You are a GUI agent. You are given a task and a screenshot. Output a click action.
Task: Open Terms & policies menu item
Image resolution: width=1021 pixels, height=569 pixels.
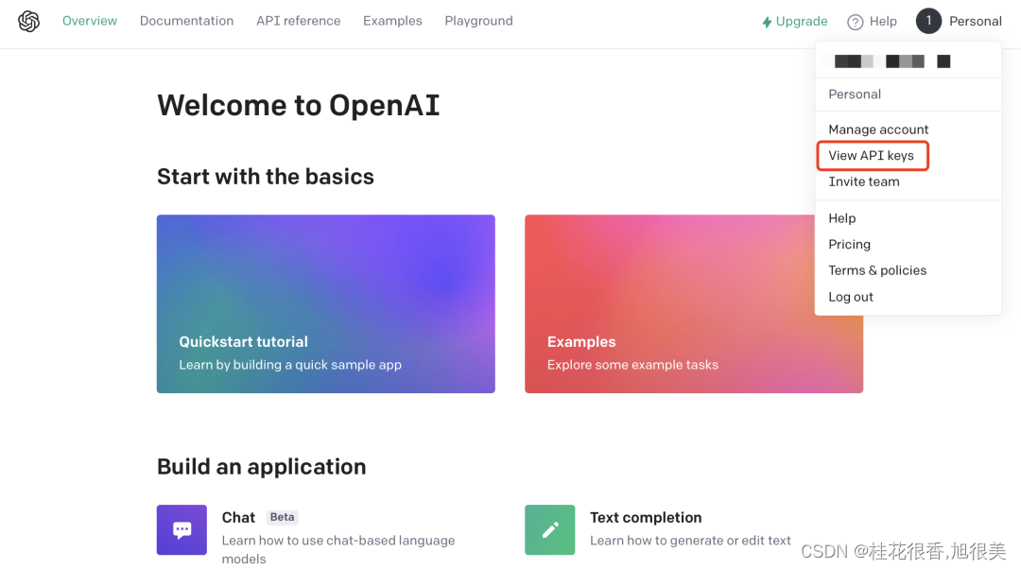[x=877, y=270]
